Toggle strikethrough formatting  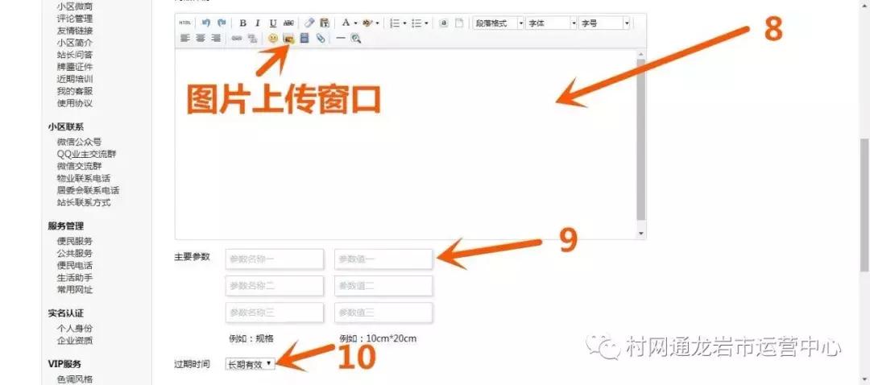coord(288,23)
